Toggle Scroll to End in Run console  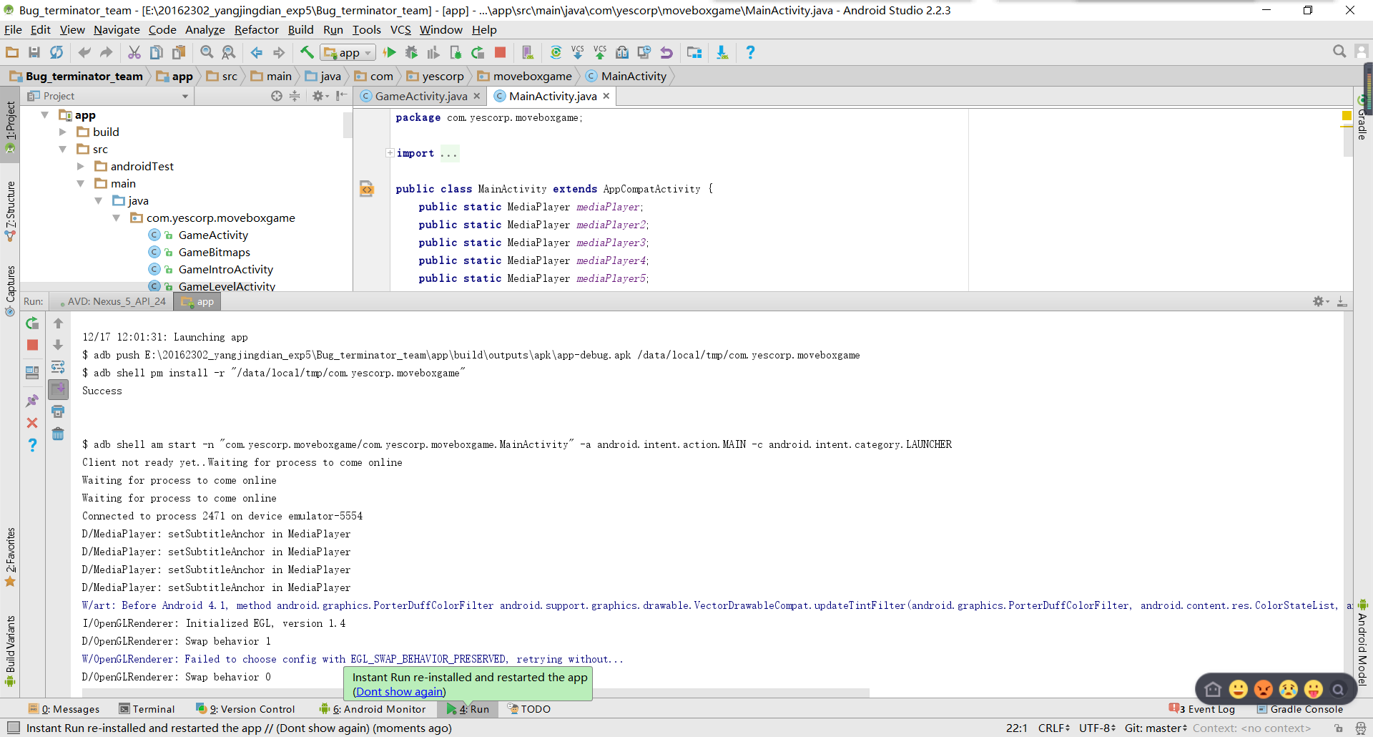click(x=58, y=389)
